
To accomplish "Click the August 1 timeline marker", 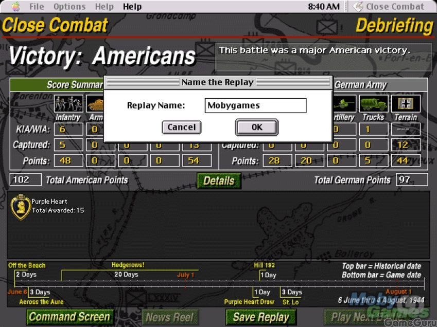I will pos(398,292).
